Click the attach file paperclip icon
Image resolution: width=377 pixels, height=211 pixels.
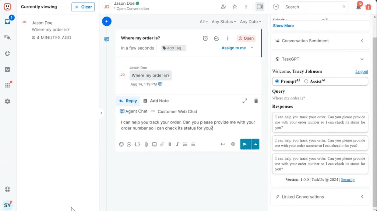click(146, 144)
